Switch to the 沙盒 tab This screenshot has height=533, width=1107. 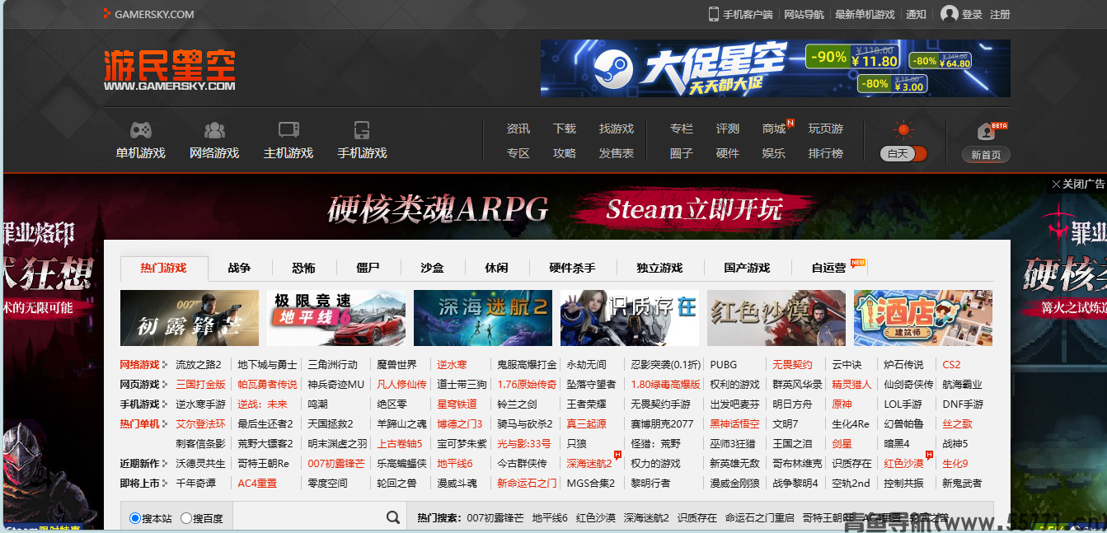(432, 268)
